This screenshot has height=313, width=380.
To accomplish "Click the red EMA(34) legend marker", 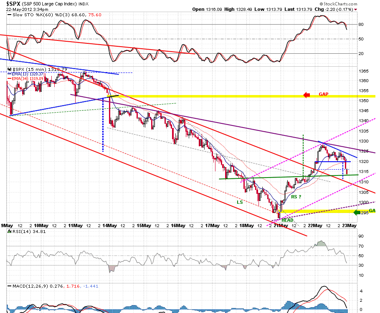I will click(10, 79).
